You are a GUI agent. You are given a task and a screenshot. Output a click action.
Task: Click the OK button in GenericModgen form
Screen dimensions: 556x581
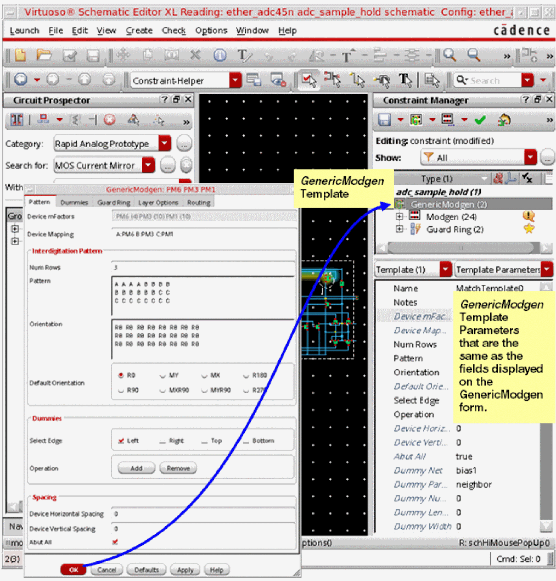pos(74,569)
